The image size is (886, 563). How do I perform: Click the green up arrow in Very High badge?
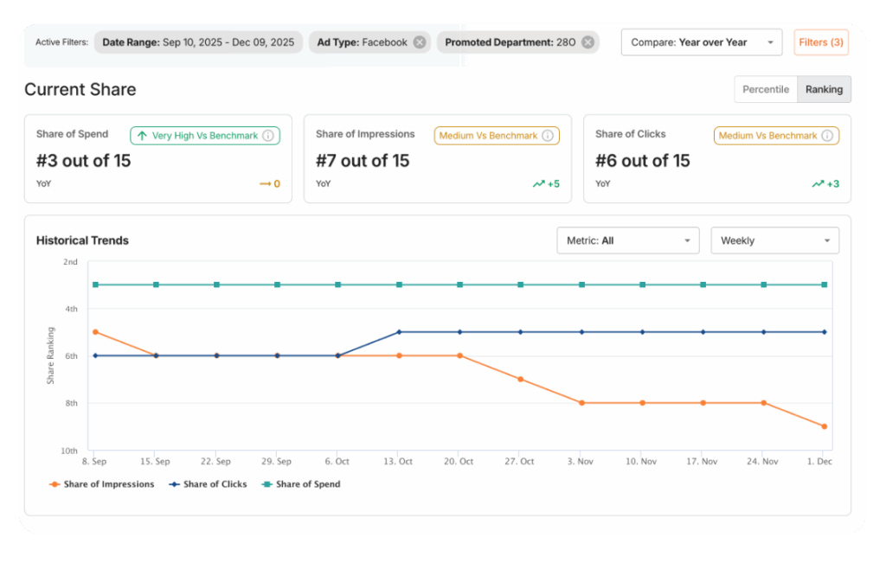click(x=141, y=136)
